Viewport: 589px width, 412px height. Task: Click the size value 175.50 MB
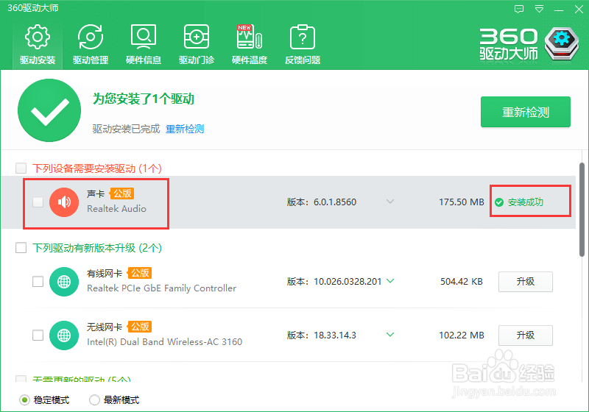coord(462,202)
